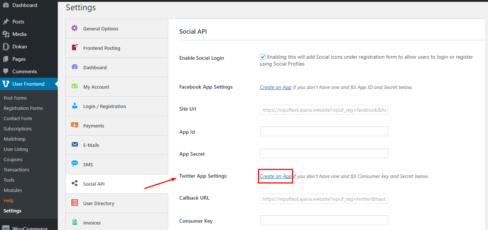Screen dimensions: 488x230
Task: Select Settings in User Frontend submenu
Action: click(x=12, y=211)
